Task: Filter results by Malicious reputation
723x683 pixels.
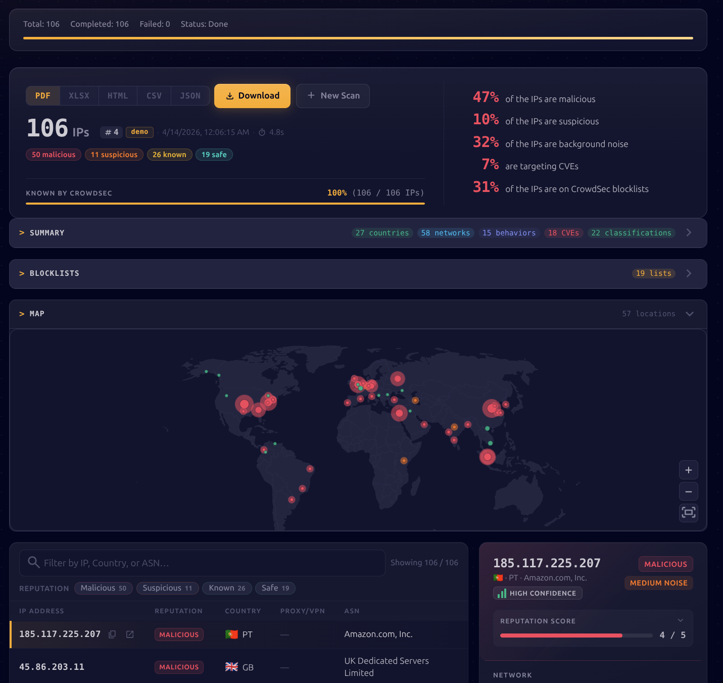Action: tap(103, 588)
